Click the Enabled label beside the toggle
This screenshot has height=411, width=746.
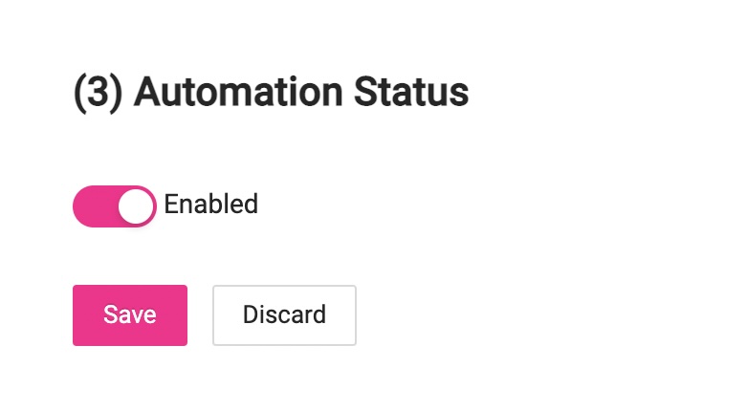point(210,205)
